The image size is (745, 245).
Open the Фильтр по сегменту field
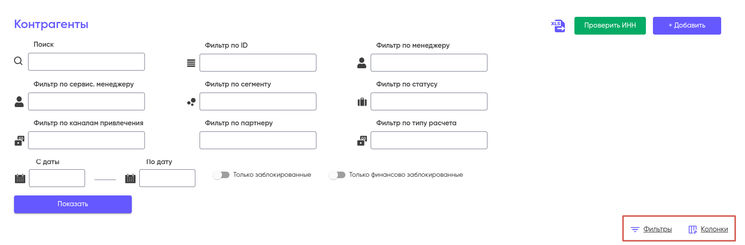tap(258, 101)
